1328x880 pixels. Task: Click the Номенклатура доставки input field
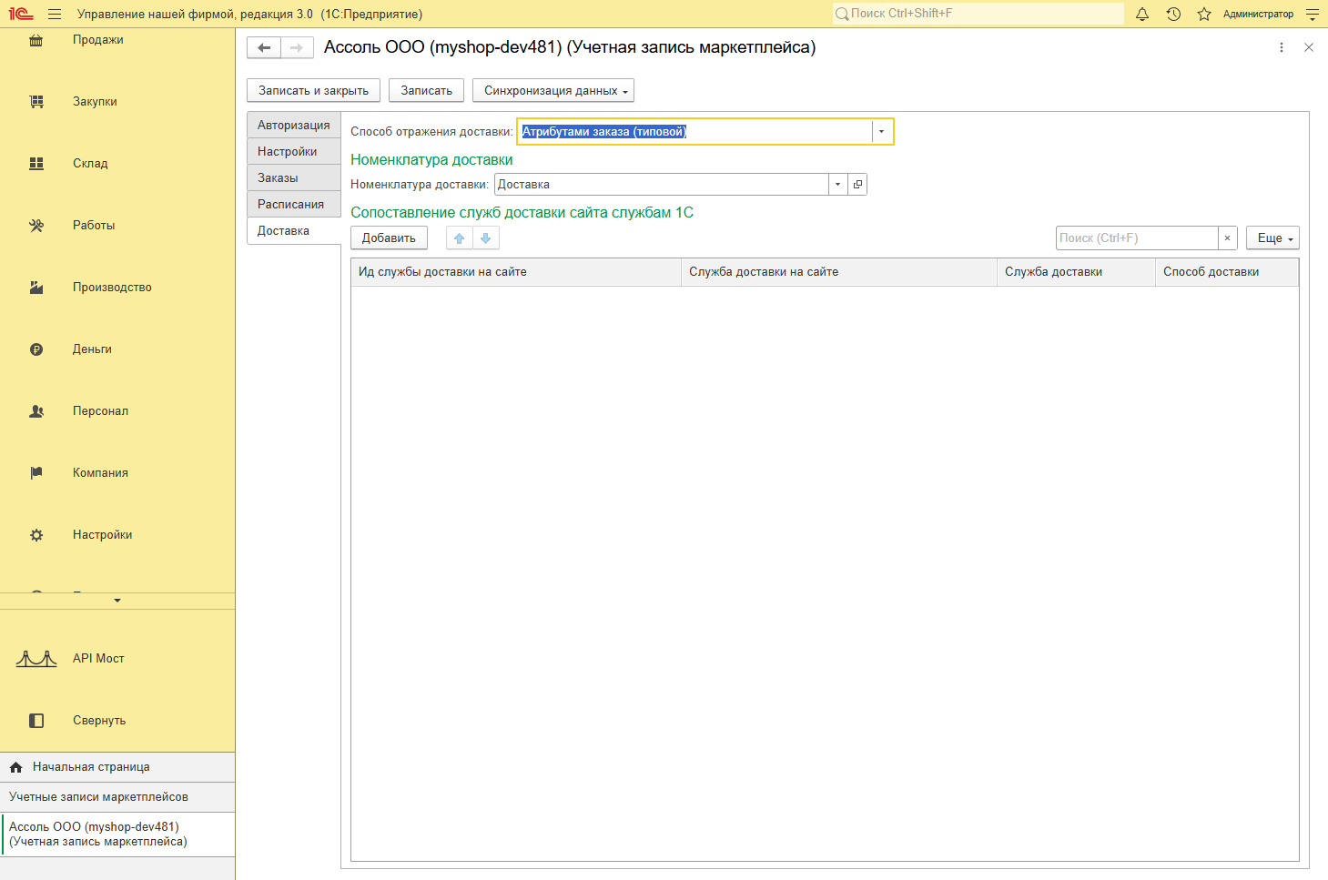(662, 185)
